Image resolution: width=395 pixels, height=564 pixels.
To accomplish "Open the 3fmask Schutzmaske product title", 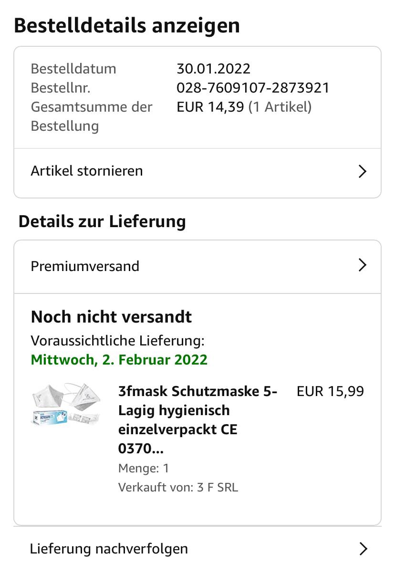I will coord(197,419).
